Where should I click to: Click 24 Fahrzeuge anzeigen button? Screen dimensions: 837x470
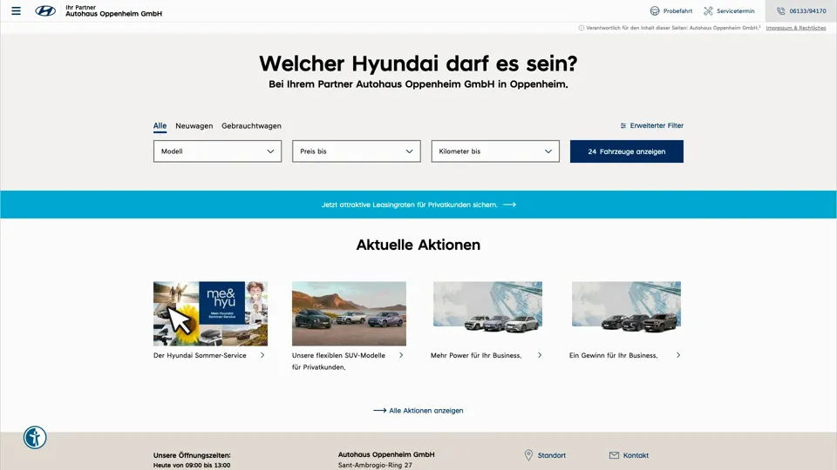[627, 151]
